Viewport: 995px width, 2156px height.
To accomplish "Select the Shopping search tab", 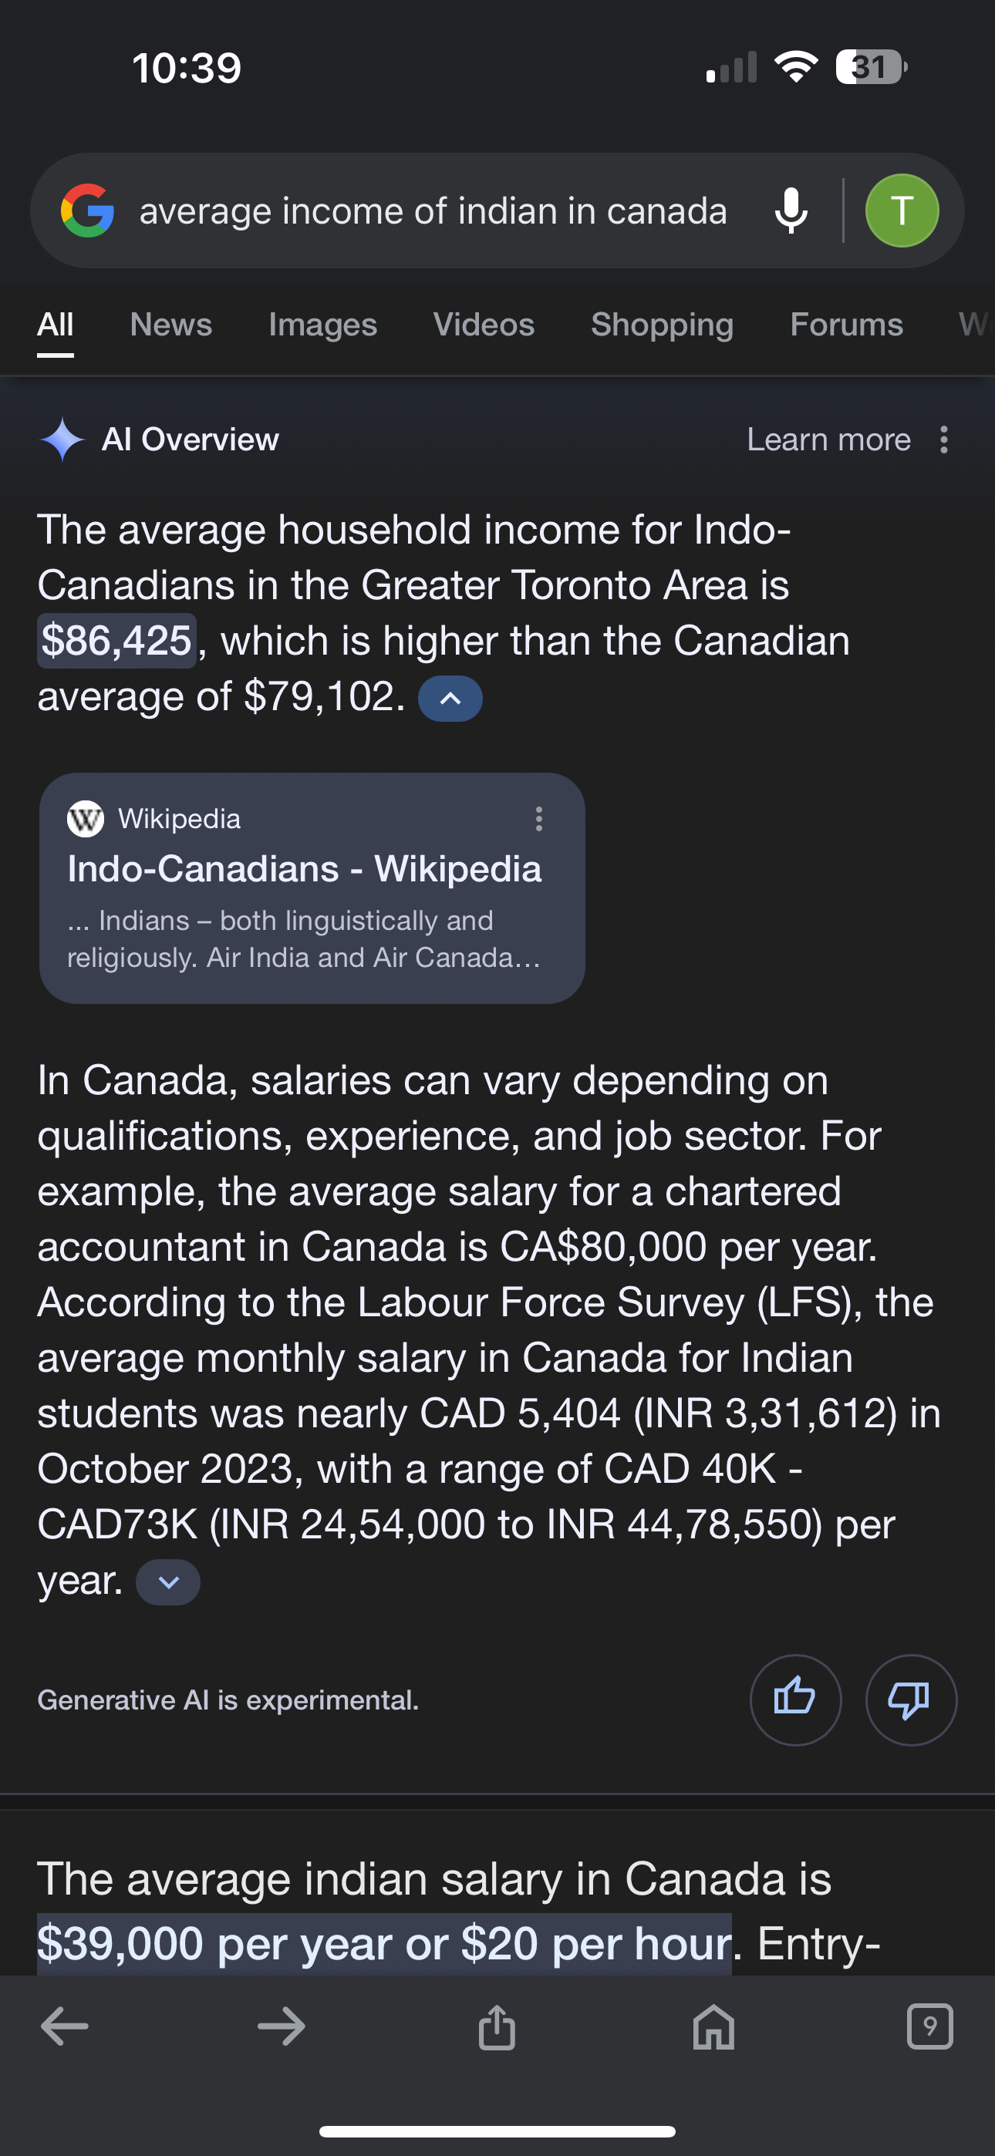I will [662, 325].
